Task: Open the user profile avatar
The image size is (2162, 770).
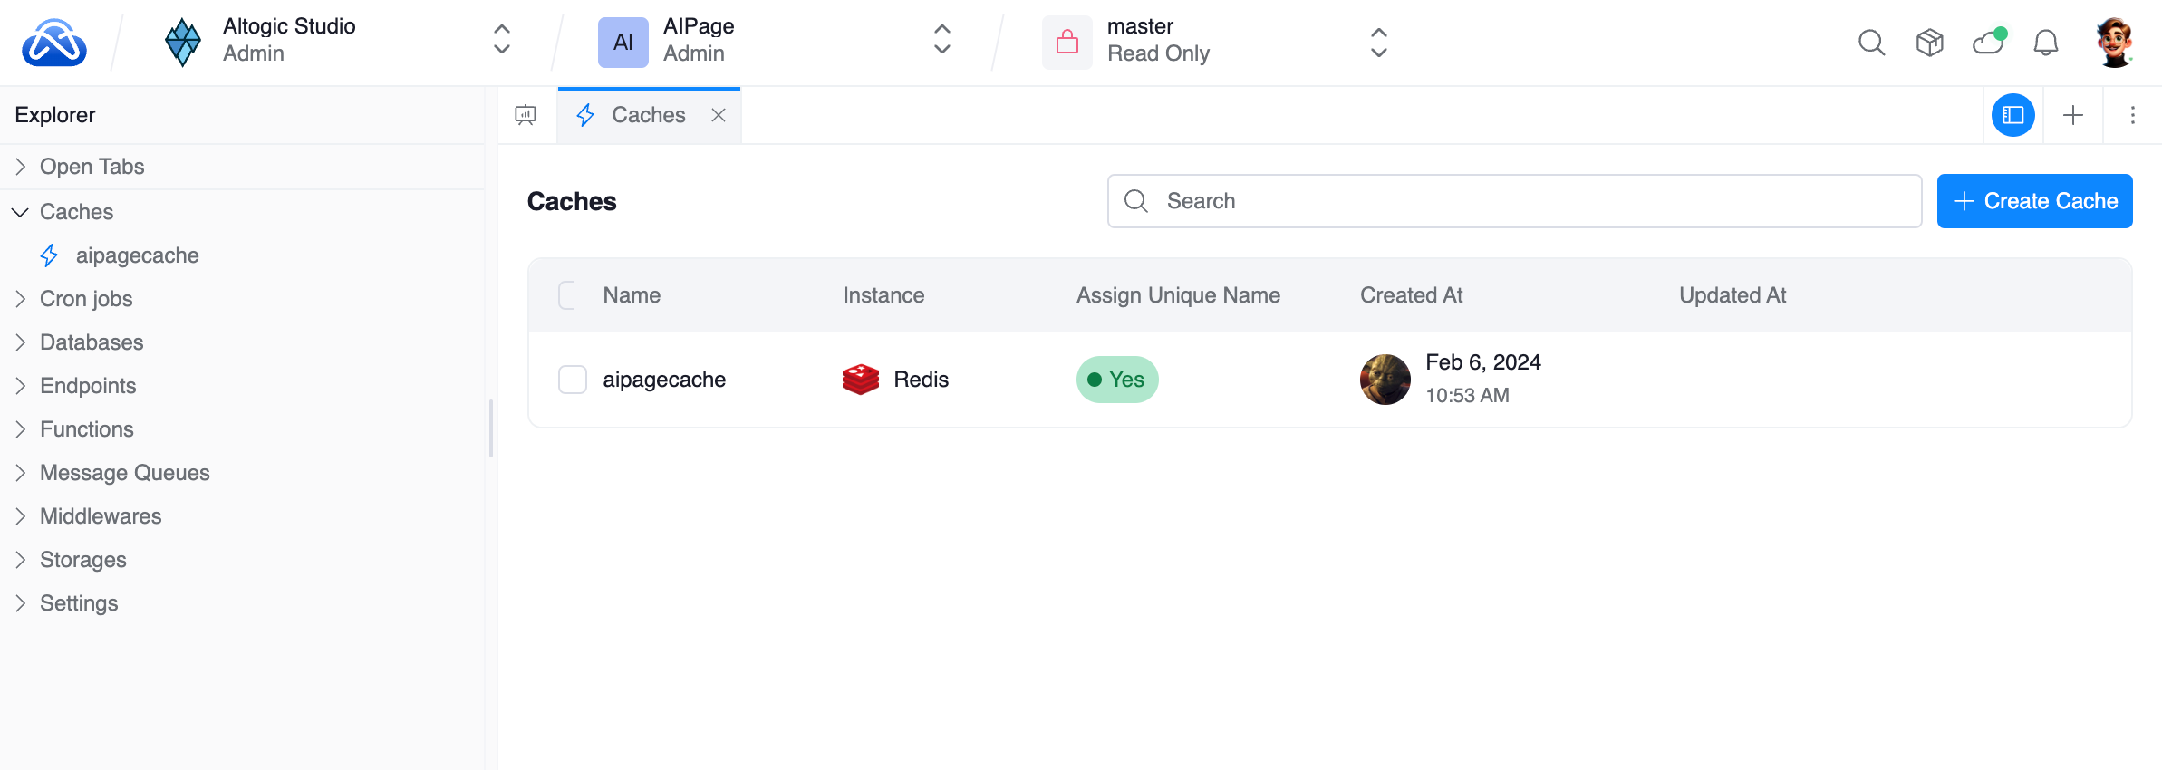Action: (x=2115, y=43)
